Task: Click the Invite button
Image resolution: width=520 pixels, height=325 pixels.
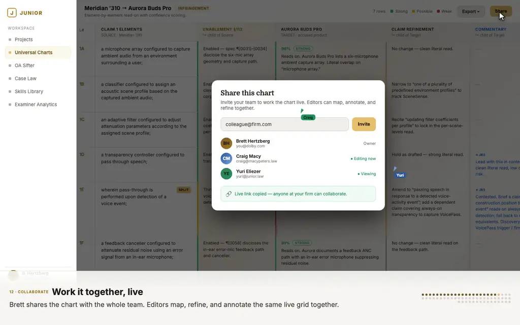Action: click(x=364, y=124)
